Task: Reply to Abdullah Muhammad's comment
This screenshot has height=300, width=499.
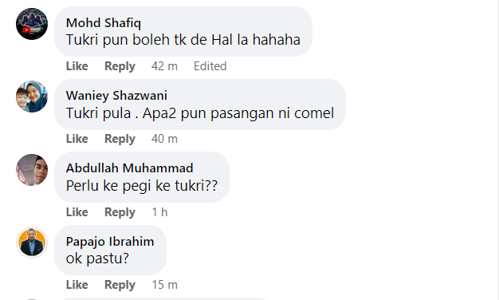Action: coord(120,211)
